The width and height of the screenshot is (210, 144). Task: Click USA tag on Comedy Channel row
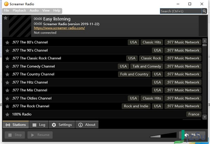click(x=123, y=66)
